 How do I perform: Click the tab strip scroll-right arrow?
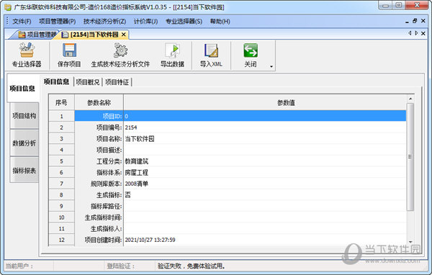(x=416, y=33)
